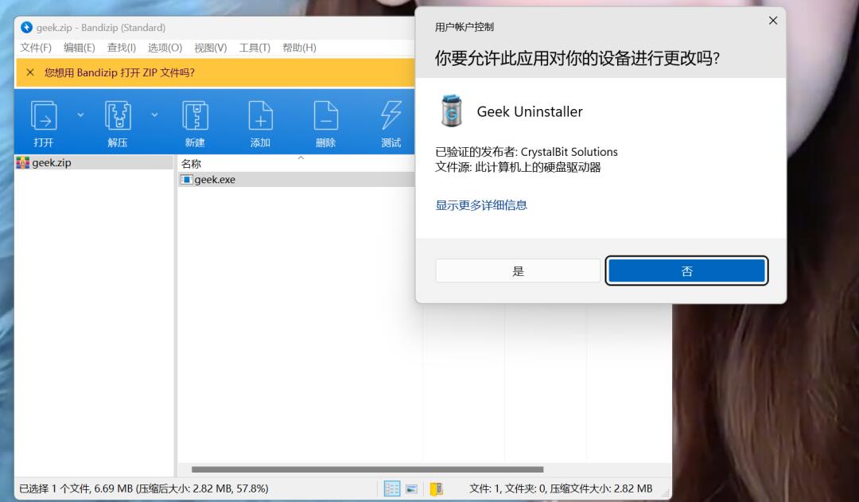Screen dimensions: 859x502
Task: Close the User Account Control dialog
Action: coord(773,20)
